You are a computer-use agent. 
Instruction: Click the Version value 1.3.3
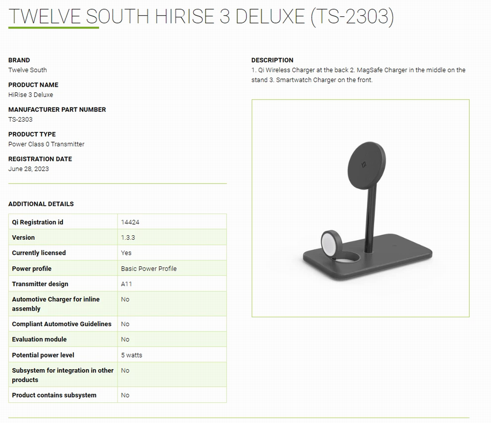click(128, 238)
